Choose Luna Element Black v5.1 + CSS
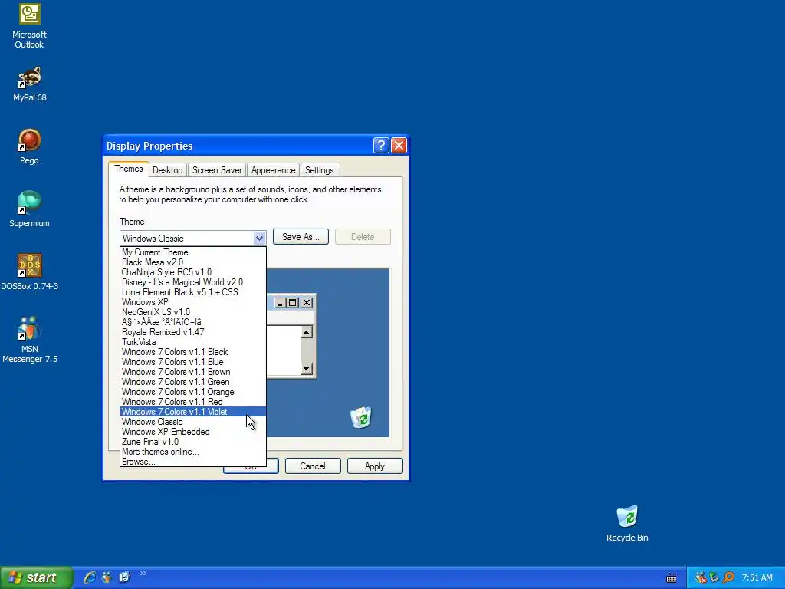Image resolution: width=785 pixels, height=589 pixels. point(193,292)
